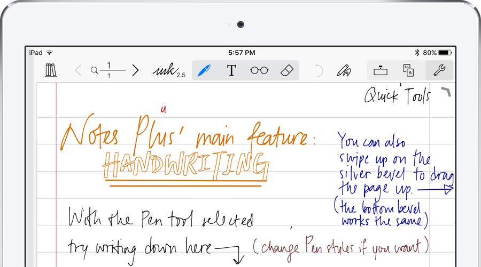The width and height of the screenshot is (481, 267).
Task: Select the glasses read-only view tool
Action: tap(259, 70)
